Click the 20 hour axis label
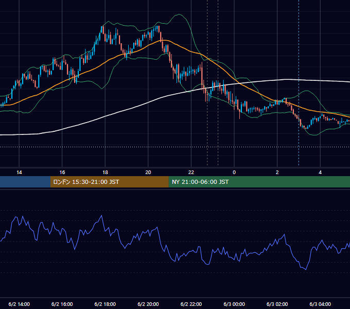Image resolution: width=350 pixels, height=309 pixels. click(148, 173)
